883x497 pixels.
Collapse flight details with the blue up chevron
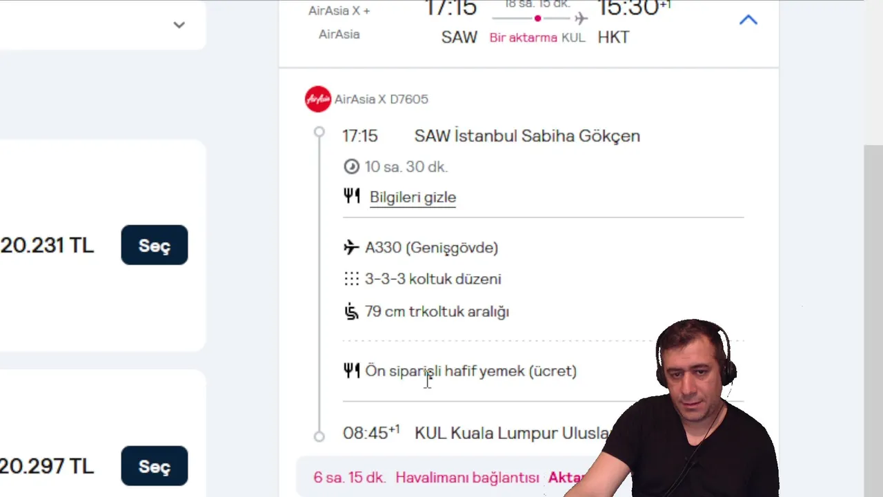tap(748, 20)
